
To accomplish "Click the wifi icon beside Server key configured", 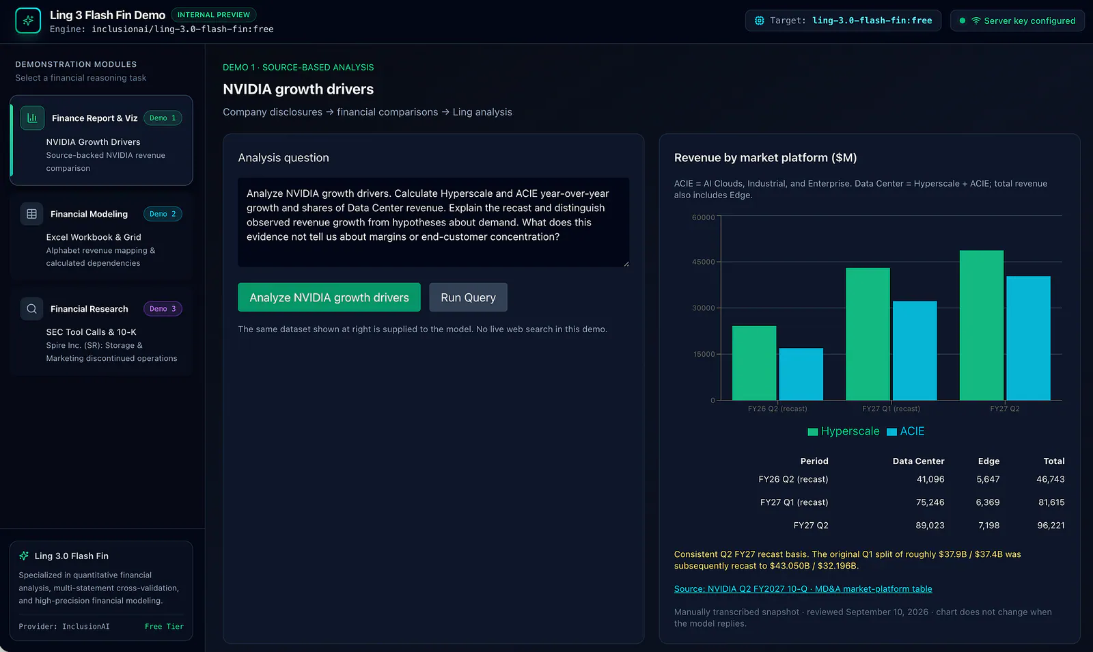I will (x=976, y=21).
